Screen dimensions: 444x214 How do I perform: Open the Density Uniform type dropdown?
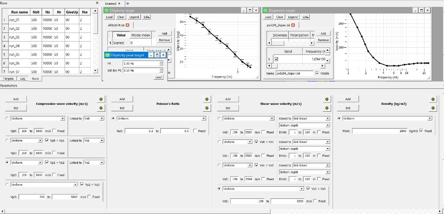[x=386, y=118]
